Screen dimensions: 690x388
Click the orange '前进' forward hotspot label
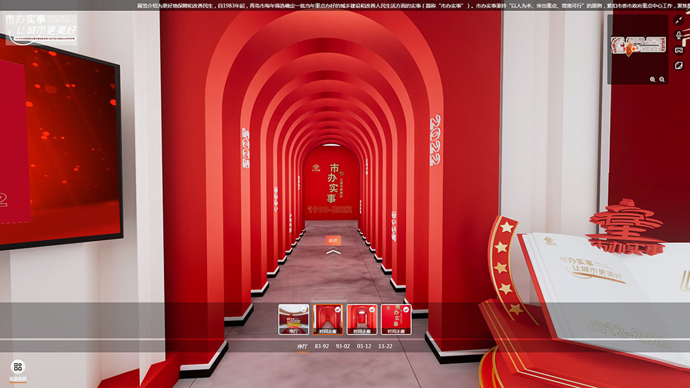[x=333, y=240]
